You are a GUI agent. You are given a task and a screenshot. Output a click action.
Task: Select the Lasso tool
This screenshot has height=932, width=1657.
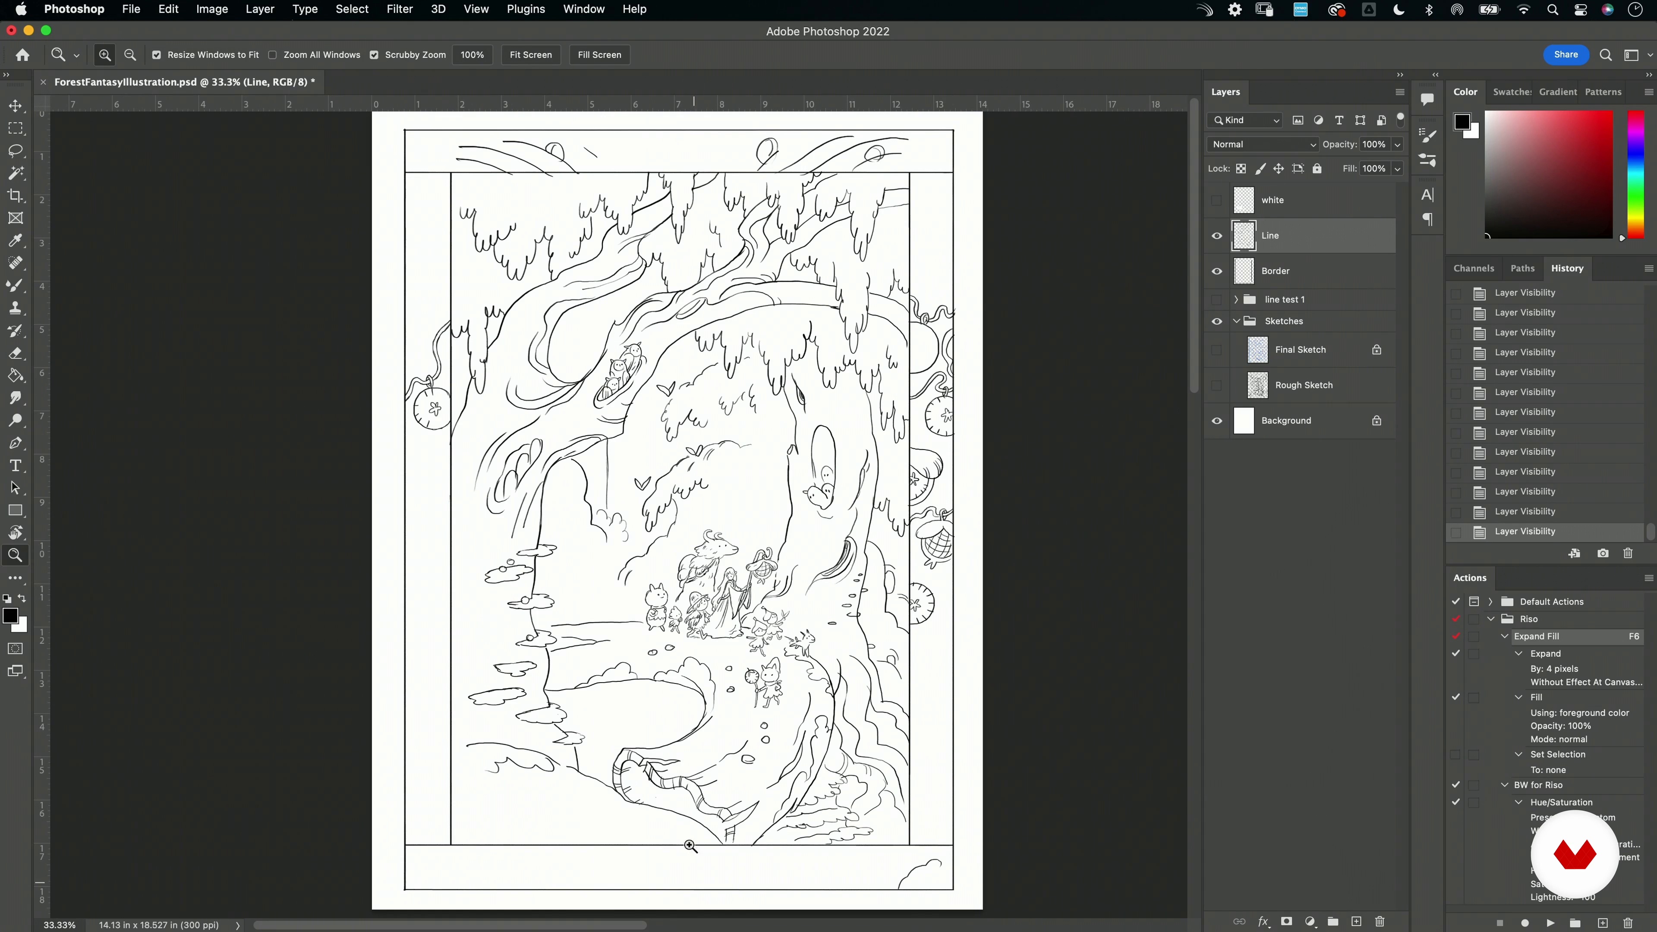[x=16, y=151]
